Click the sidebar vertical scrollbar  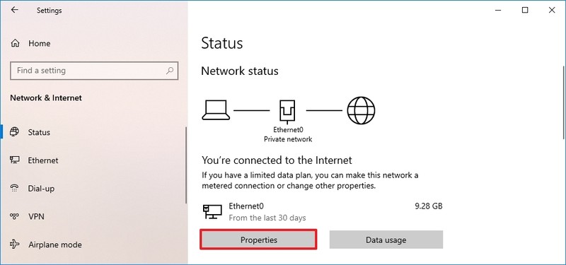186,165
